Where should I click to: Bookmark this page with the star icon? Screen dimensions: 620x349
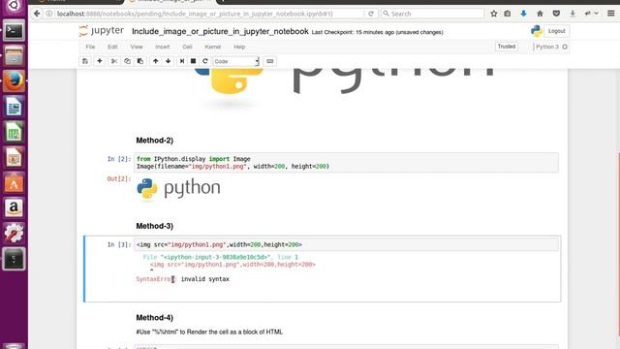click(x=494, y=14)
